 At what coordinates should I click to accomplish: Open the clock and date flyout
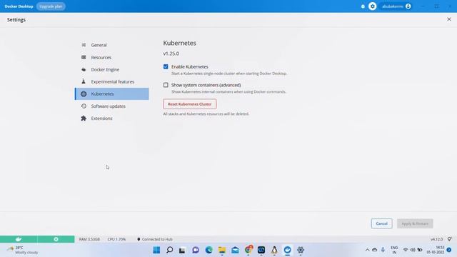pyautogui.click(x=436, y=250)
